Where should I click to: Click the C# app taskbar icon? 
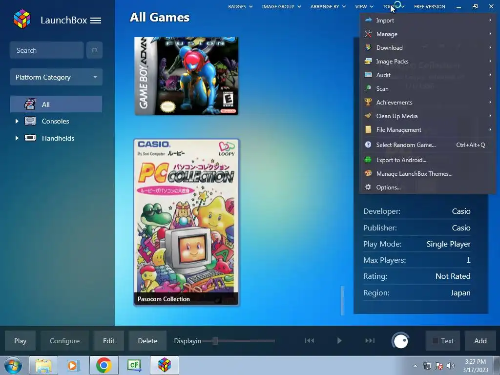[134, 365]
